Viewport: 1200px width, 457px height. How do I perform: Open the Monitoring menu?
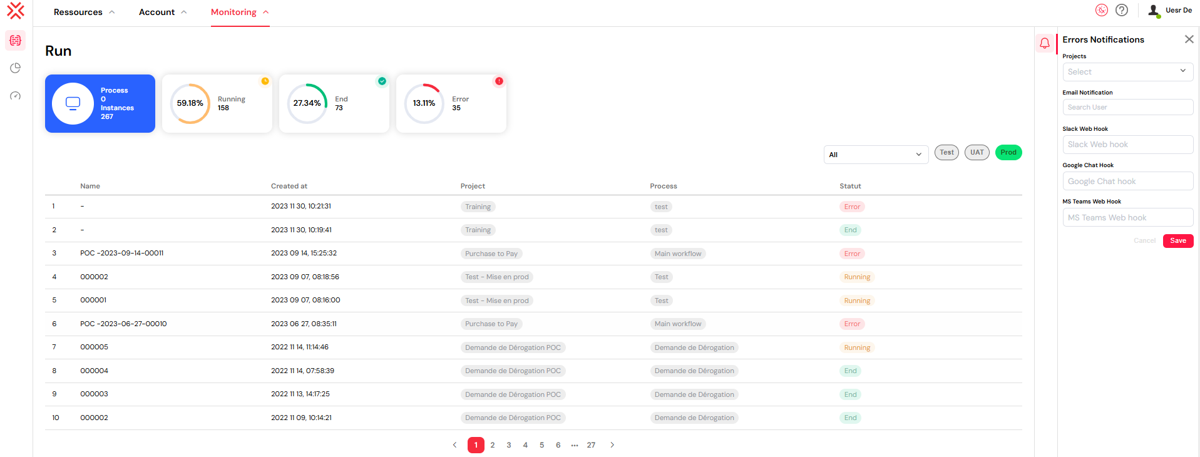(x=240, y=12)
